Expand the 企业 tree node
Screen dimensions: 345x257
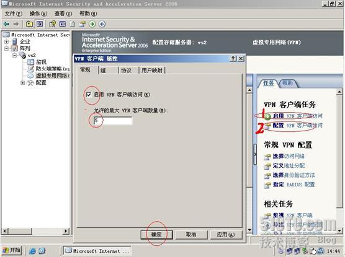click(7, 41)
